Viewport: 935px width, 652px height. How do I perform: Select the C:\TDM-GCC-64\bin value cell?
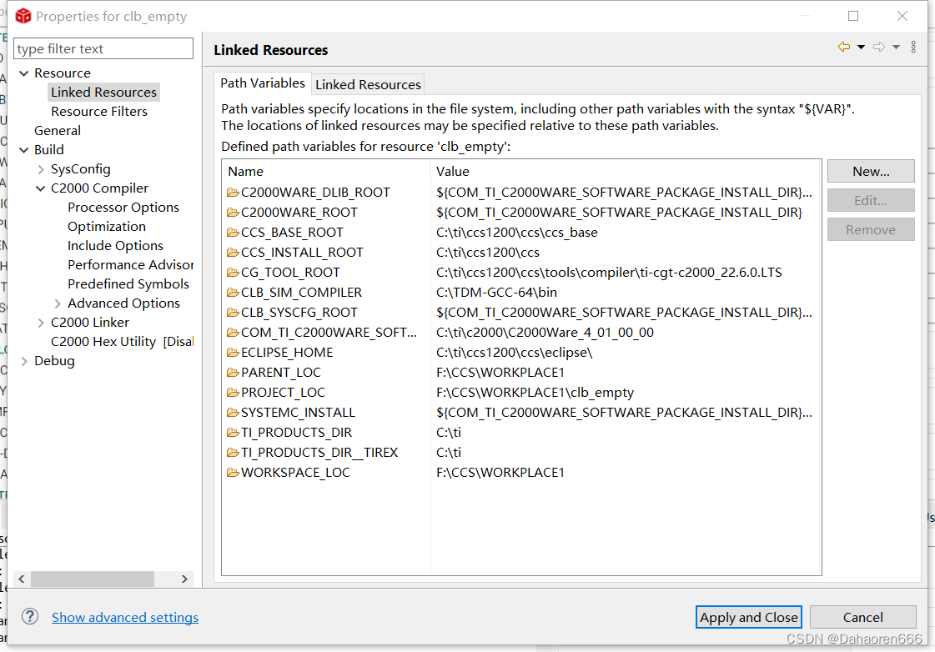[x=496, y=293]
